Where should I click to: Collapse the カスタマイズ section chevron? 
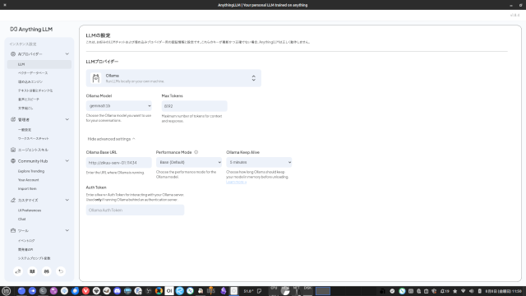(67, 200)
